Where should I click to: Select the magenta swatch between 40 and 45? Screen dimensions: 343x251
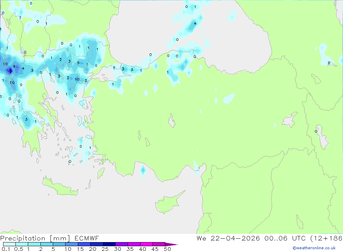(x=146, y=244)
